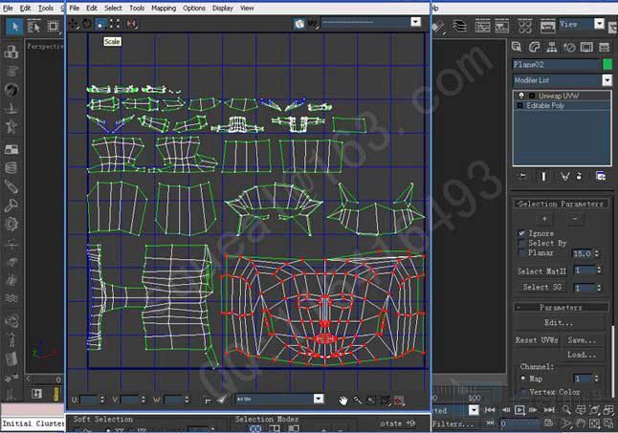The width and height of the screenshot is (618, 433).
Task: Click the Pin Stack icon below modifier list
Action: (x=523, y=176)
